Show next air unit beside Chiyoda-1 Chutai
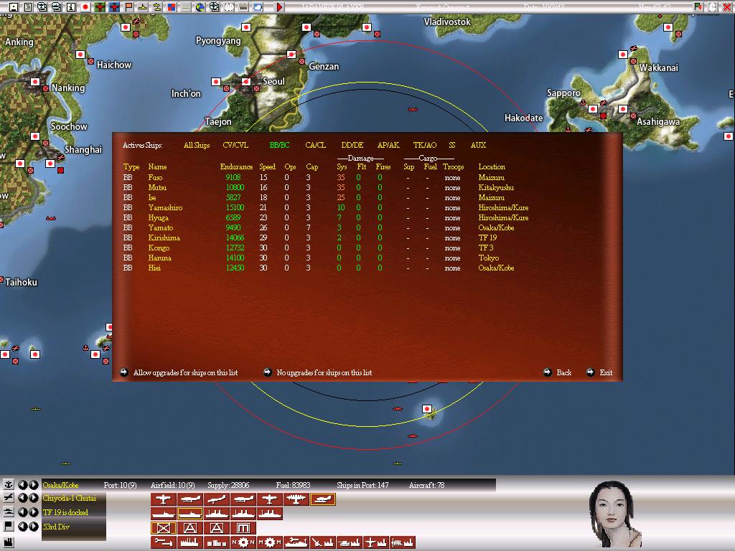The width and height of the screenshot is (735, 551). 33,498
